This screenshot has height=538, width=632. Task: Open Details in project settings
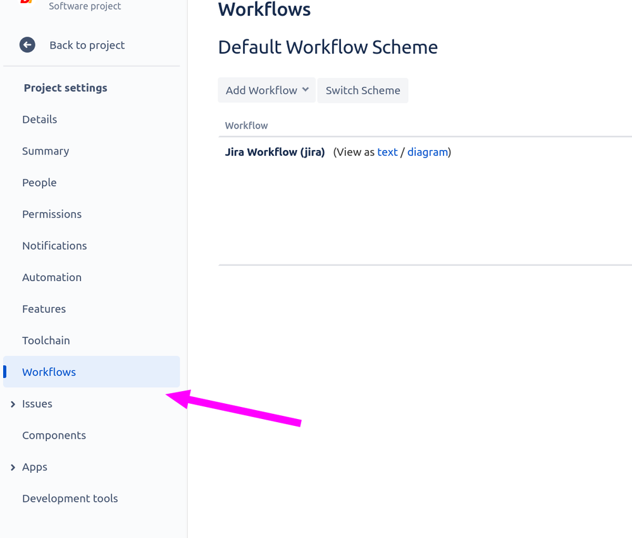point(39,120)
